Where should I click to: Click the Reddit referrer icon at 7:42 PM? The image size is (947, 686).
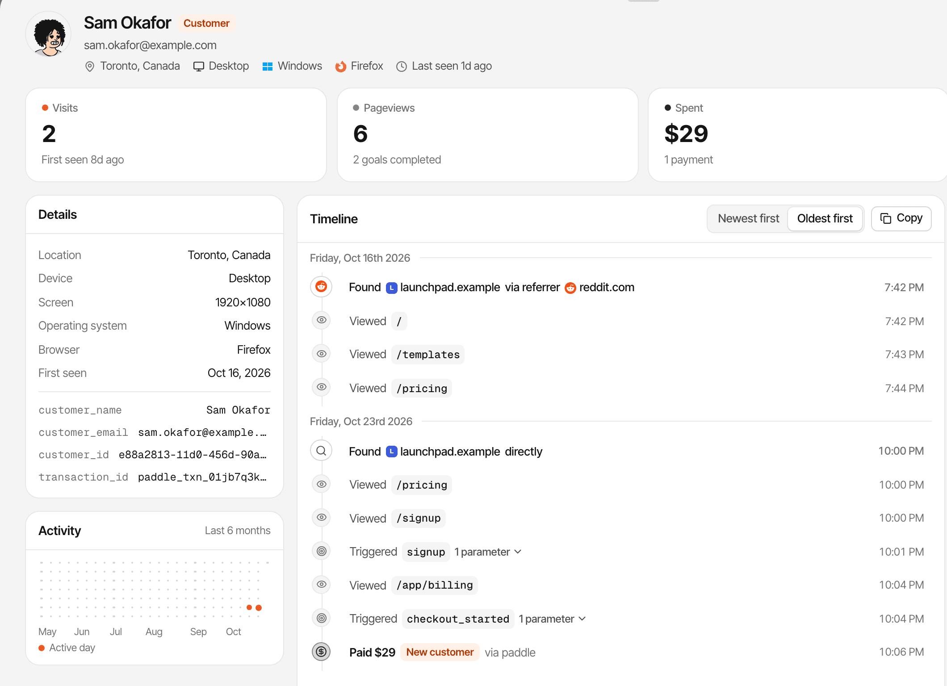(x=321, y=286)
